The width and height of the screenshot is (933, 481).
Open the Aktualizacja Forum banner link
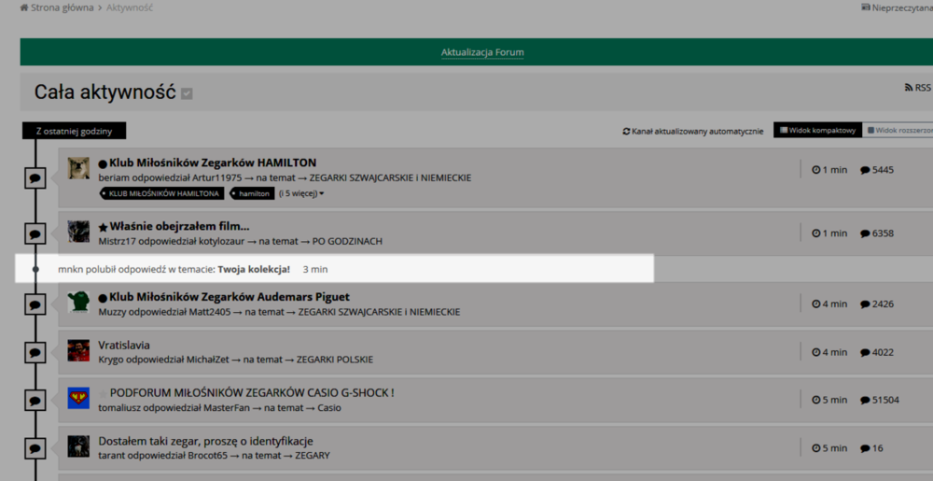click(x=482, y=52)
